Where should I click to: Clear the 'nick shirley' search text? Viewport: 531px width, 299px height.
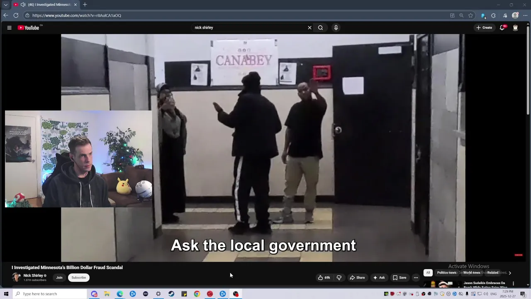[x=309, y=28]
